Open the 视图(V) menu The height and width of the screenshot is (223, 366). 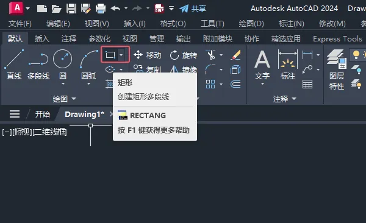(96, 24)
